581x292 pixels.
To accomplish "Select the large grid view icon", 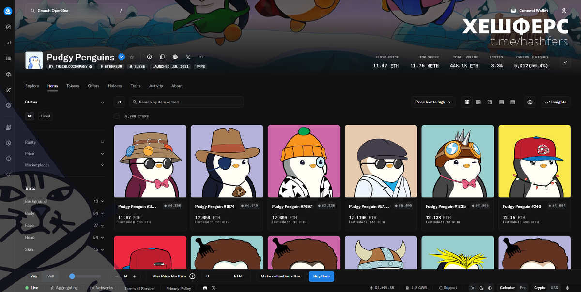I will [x=467, y=102].
